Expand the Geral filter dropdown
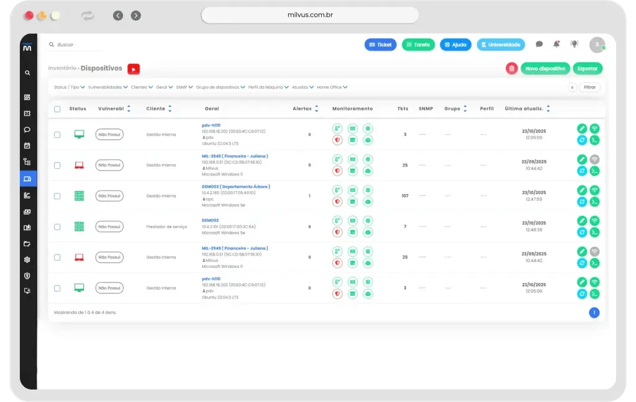 165,87
